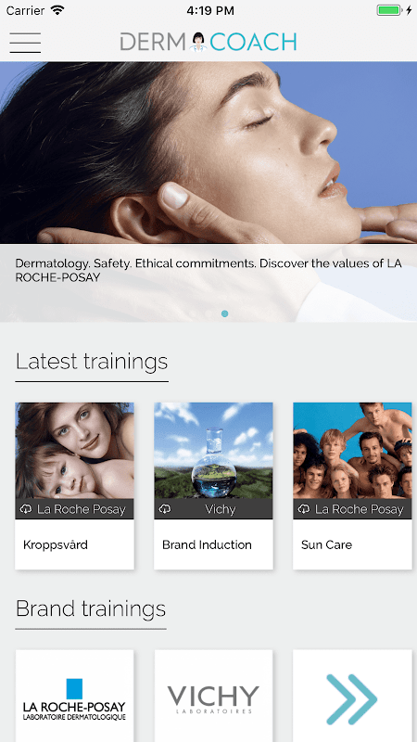
Task: Tap the Kroppsvård training title
Action: (x=56, y=544)
